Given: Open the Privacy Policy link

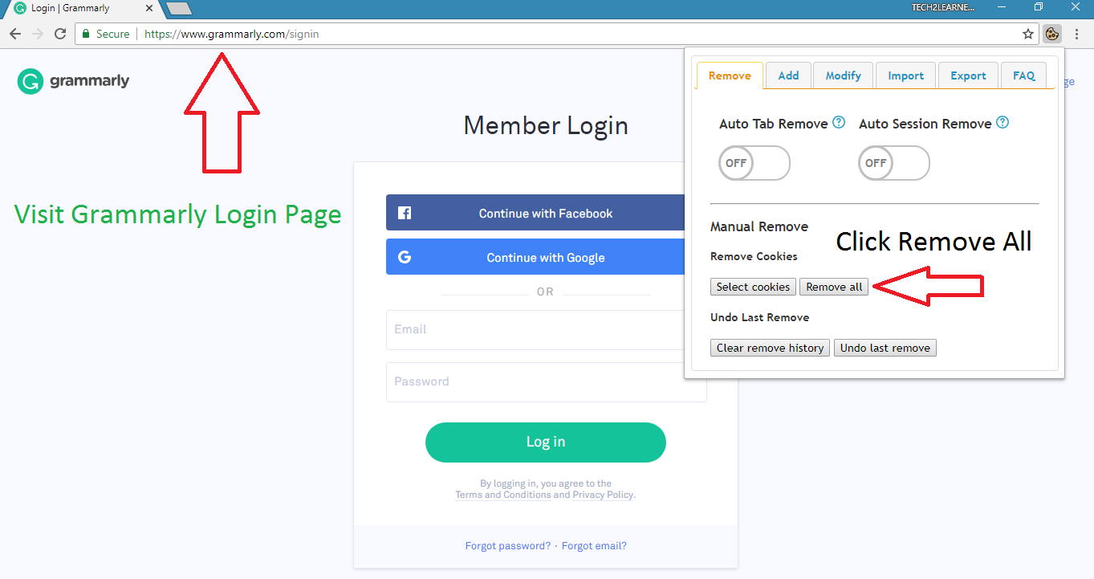Looking at the screenshot, I should [603, 495].
